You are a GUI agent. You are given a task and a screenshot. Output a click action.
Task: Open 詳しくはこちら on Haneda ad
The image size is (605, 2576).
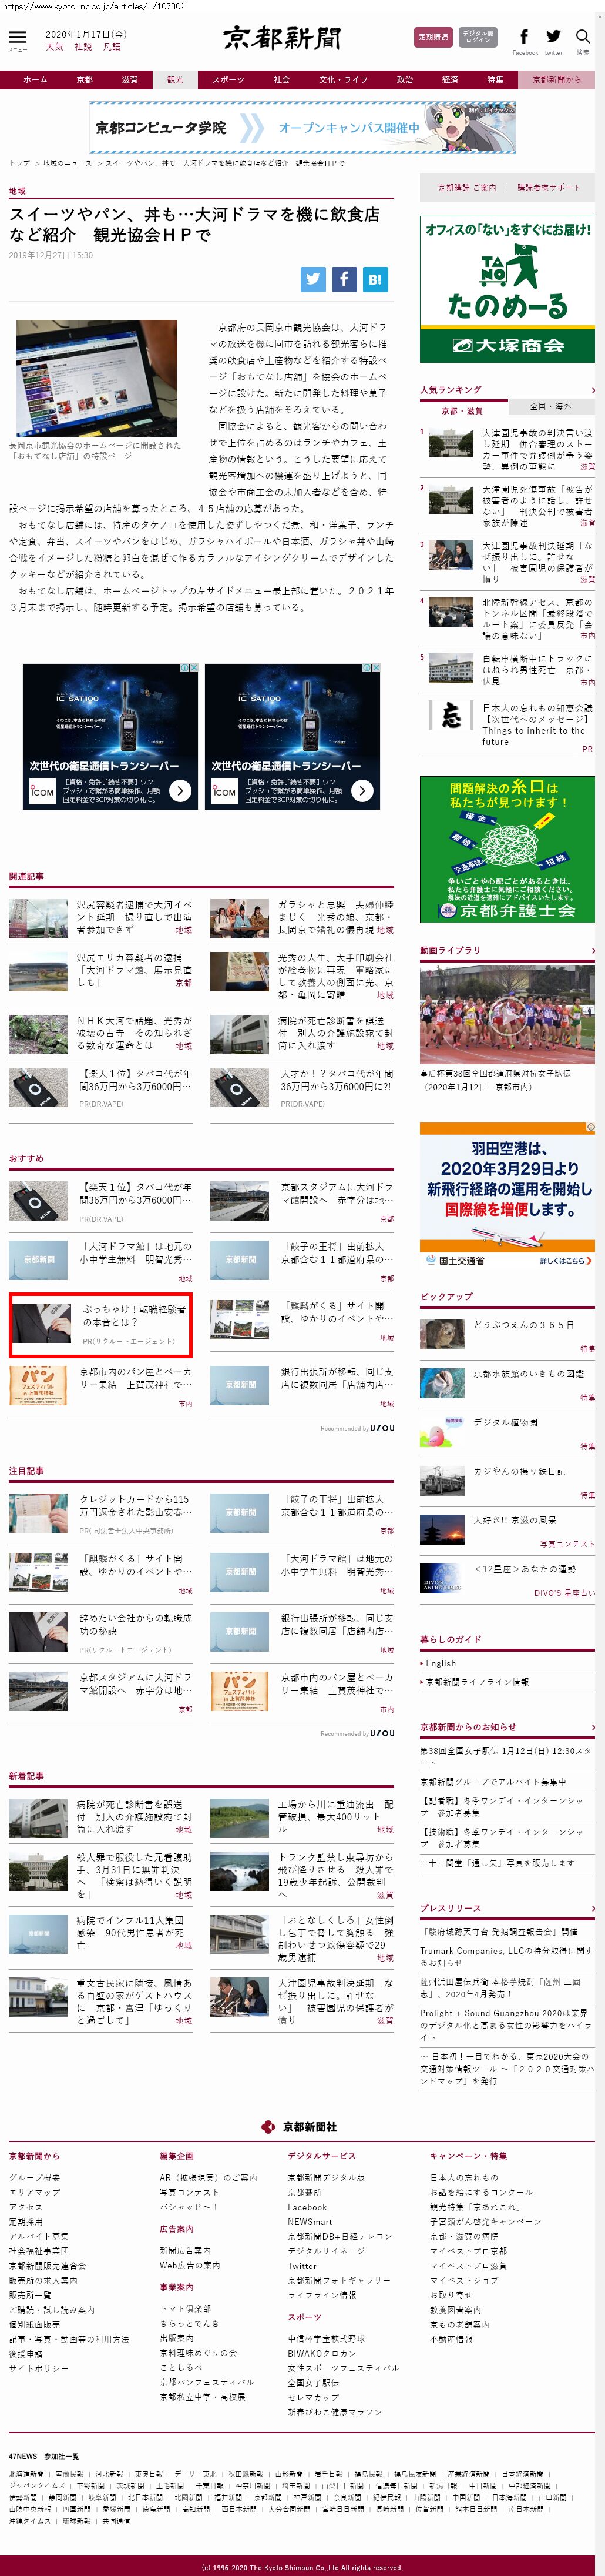click(x=566, y=1261)
